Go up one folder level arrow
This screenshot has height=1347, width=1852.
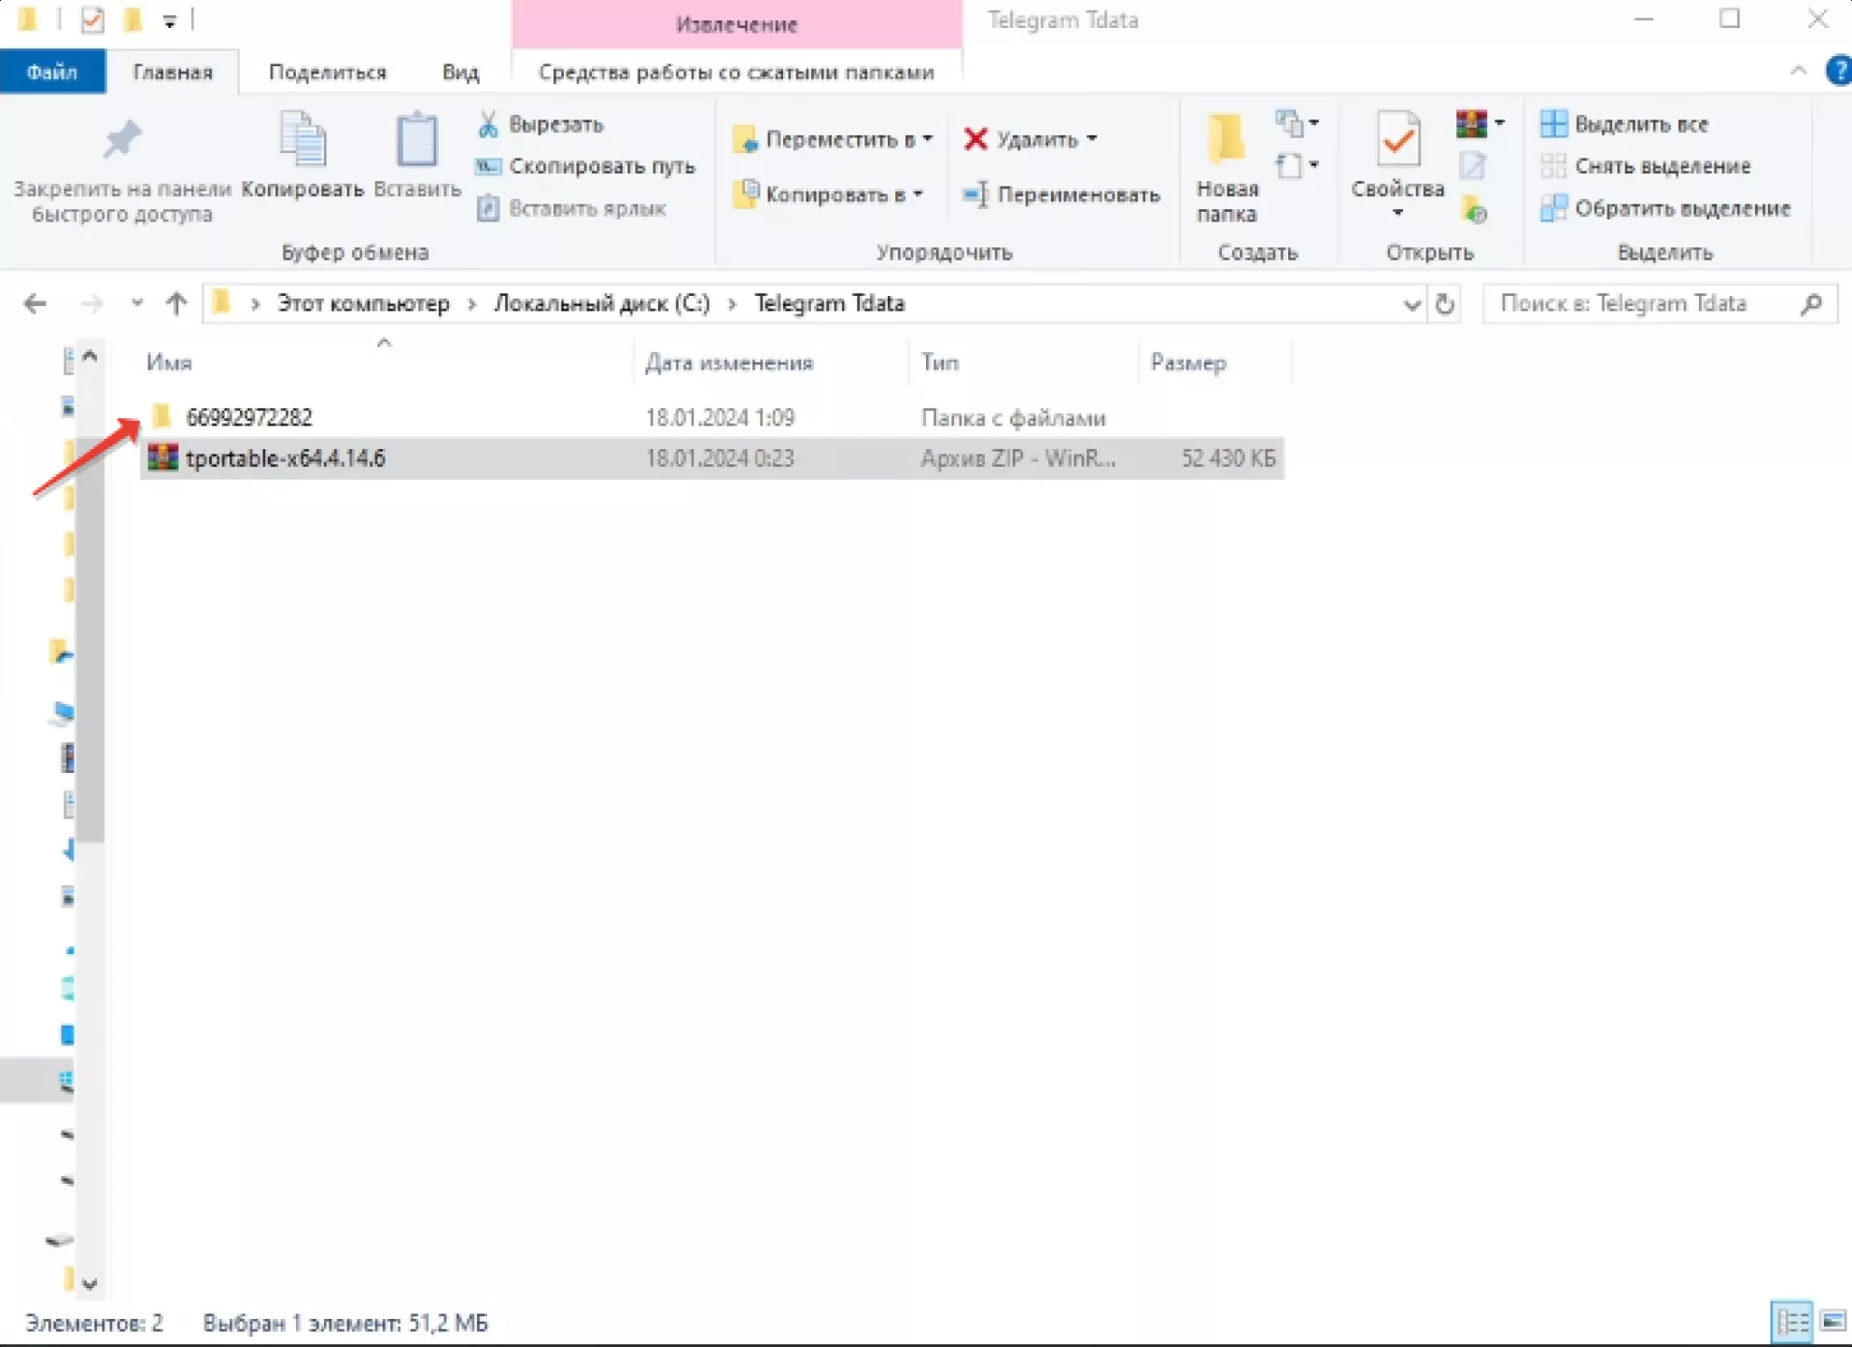[176, 303]
